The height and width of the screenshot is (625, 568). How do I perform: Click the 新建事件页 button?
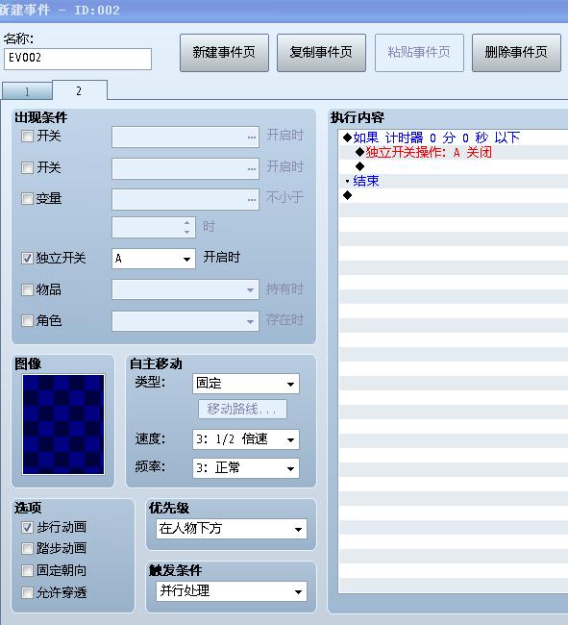point(224,53)
